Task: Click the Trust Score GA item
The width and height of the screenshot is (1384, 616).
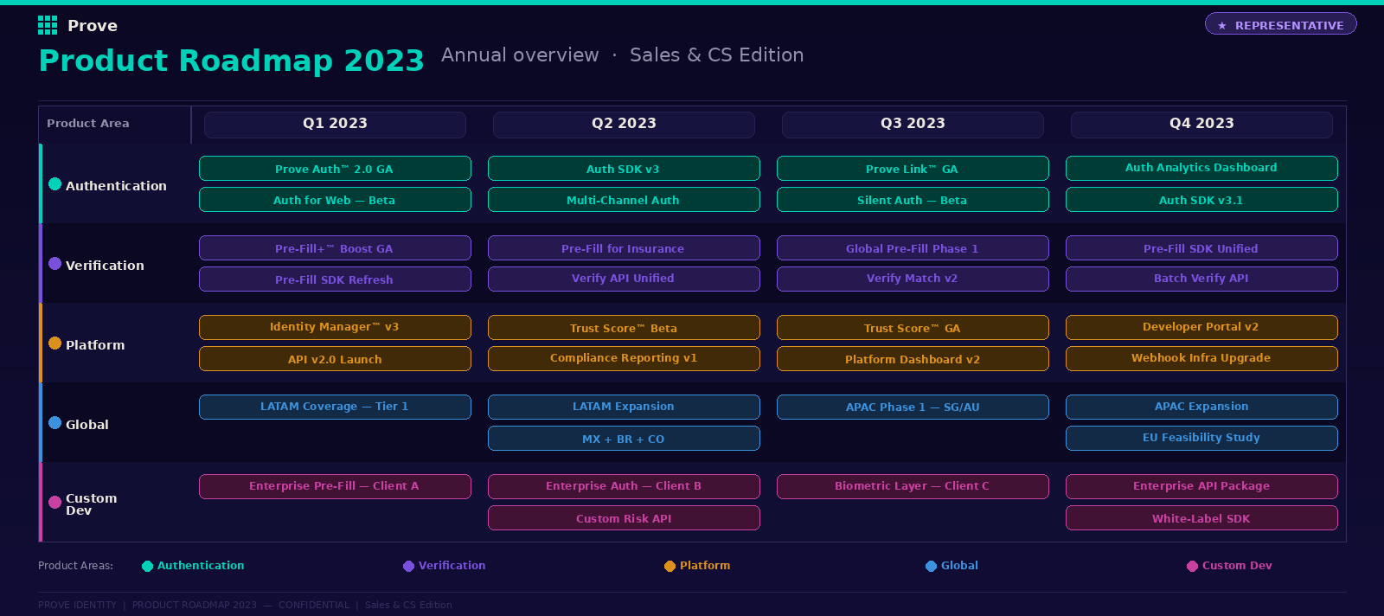Action: (x=913, y=328)
